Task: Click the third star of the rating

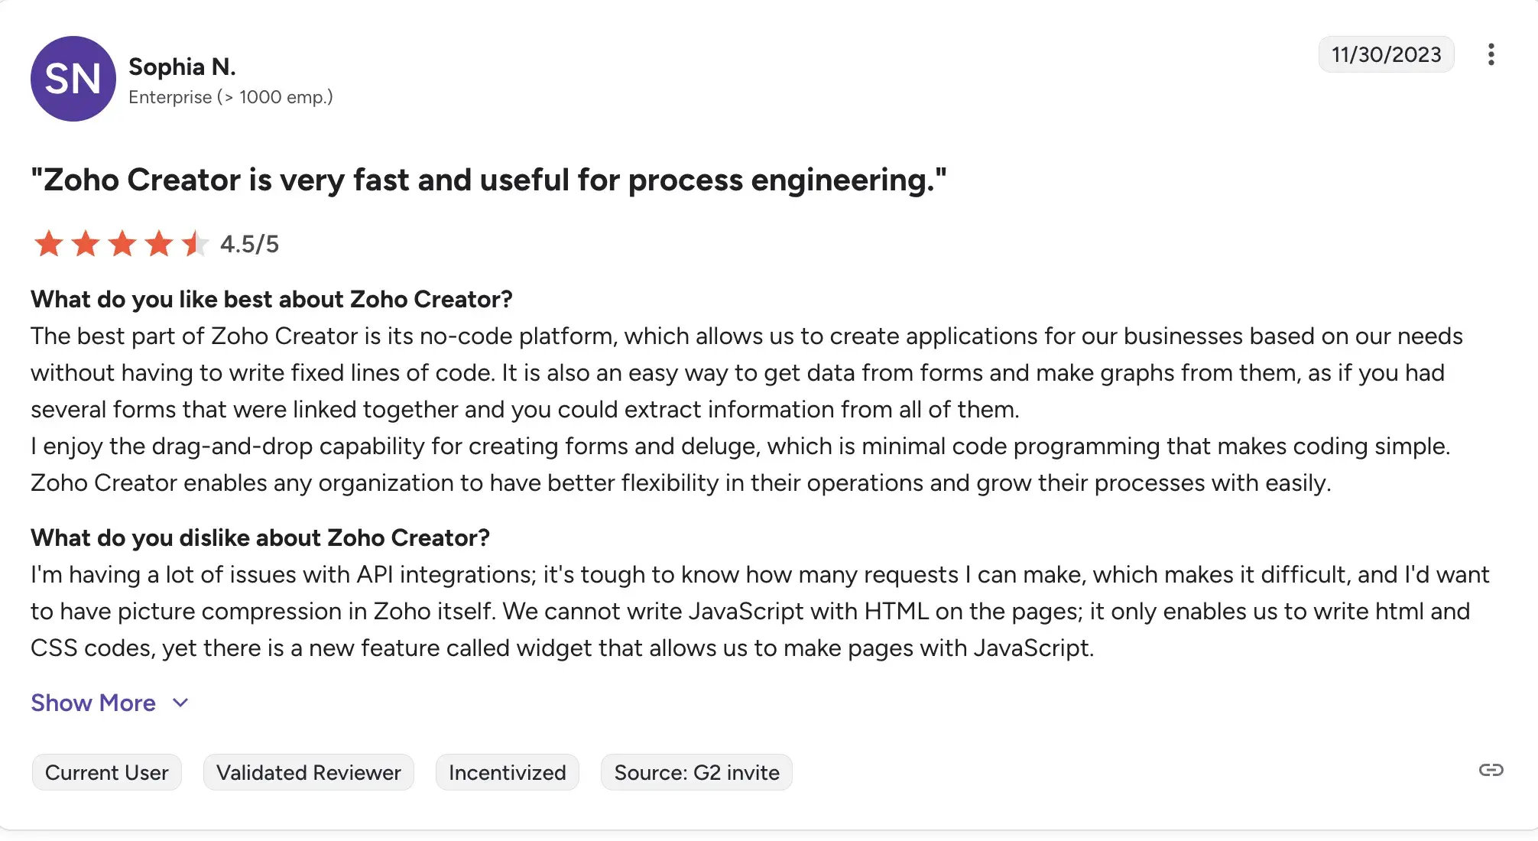Action: click(x=122, y=243)
